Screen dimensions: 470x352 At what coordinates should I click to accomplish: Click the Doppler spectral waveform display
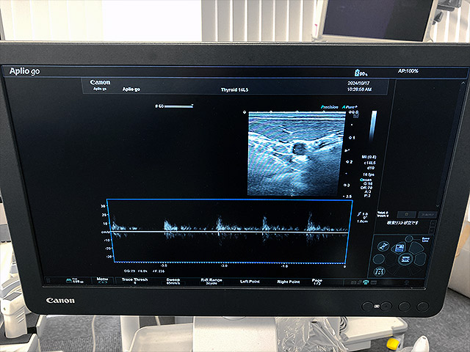[229, 230]
